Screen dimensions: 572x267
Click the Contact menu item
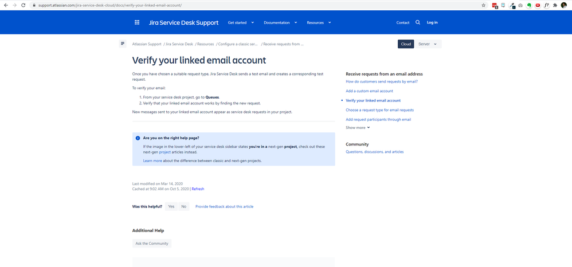pos(403,22)
